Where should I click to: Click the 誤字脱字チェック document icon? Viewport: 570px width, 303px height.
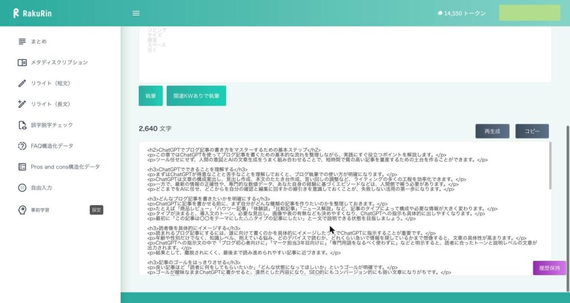click(22, 125)
